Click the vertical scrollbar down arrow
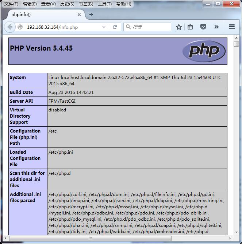242x244 pixels. (x=236, y=232)
